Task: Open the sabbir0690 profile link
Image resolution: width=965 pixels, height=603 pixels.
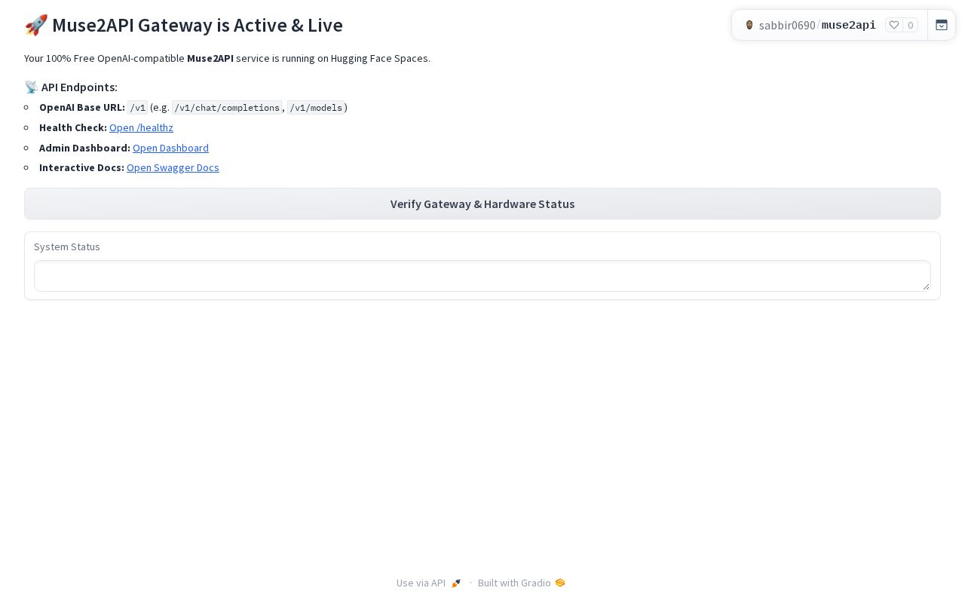Action: pos(787,25)
